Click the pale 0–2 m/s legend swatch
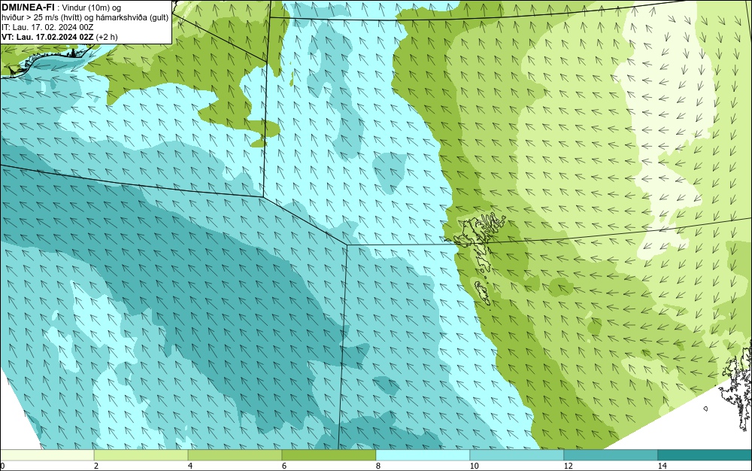Image resolution: width=752 pixels, height=471 pixels. click(47, 454)
